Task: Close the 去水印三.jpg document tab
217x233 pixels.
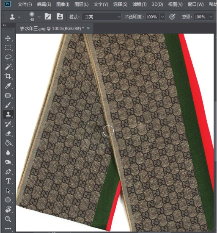Action: click(x=88, y=28)
